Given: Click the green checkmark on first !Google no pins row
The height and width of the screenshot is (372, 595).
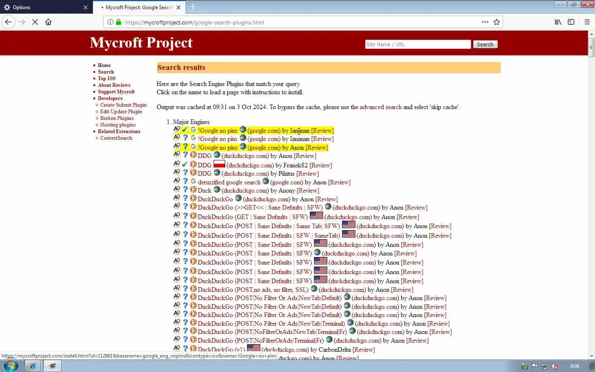Looking at the screenshot, I should tap(185, 130).
